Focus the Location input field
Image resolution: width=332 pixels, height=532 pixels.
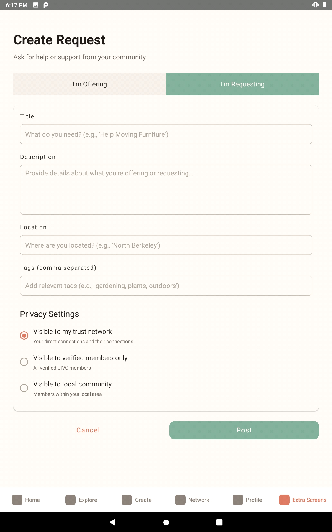(166, 245)
